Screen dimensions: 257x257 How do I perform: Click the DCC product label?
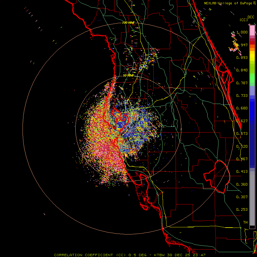click(251, 17)
